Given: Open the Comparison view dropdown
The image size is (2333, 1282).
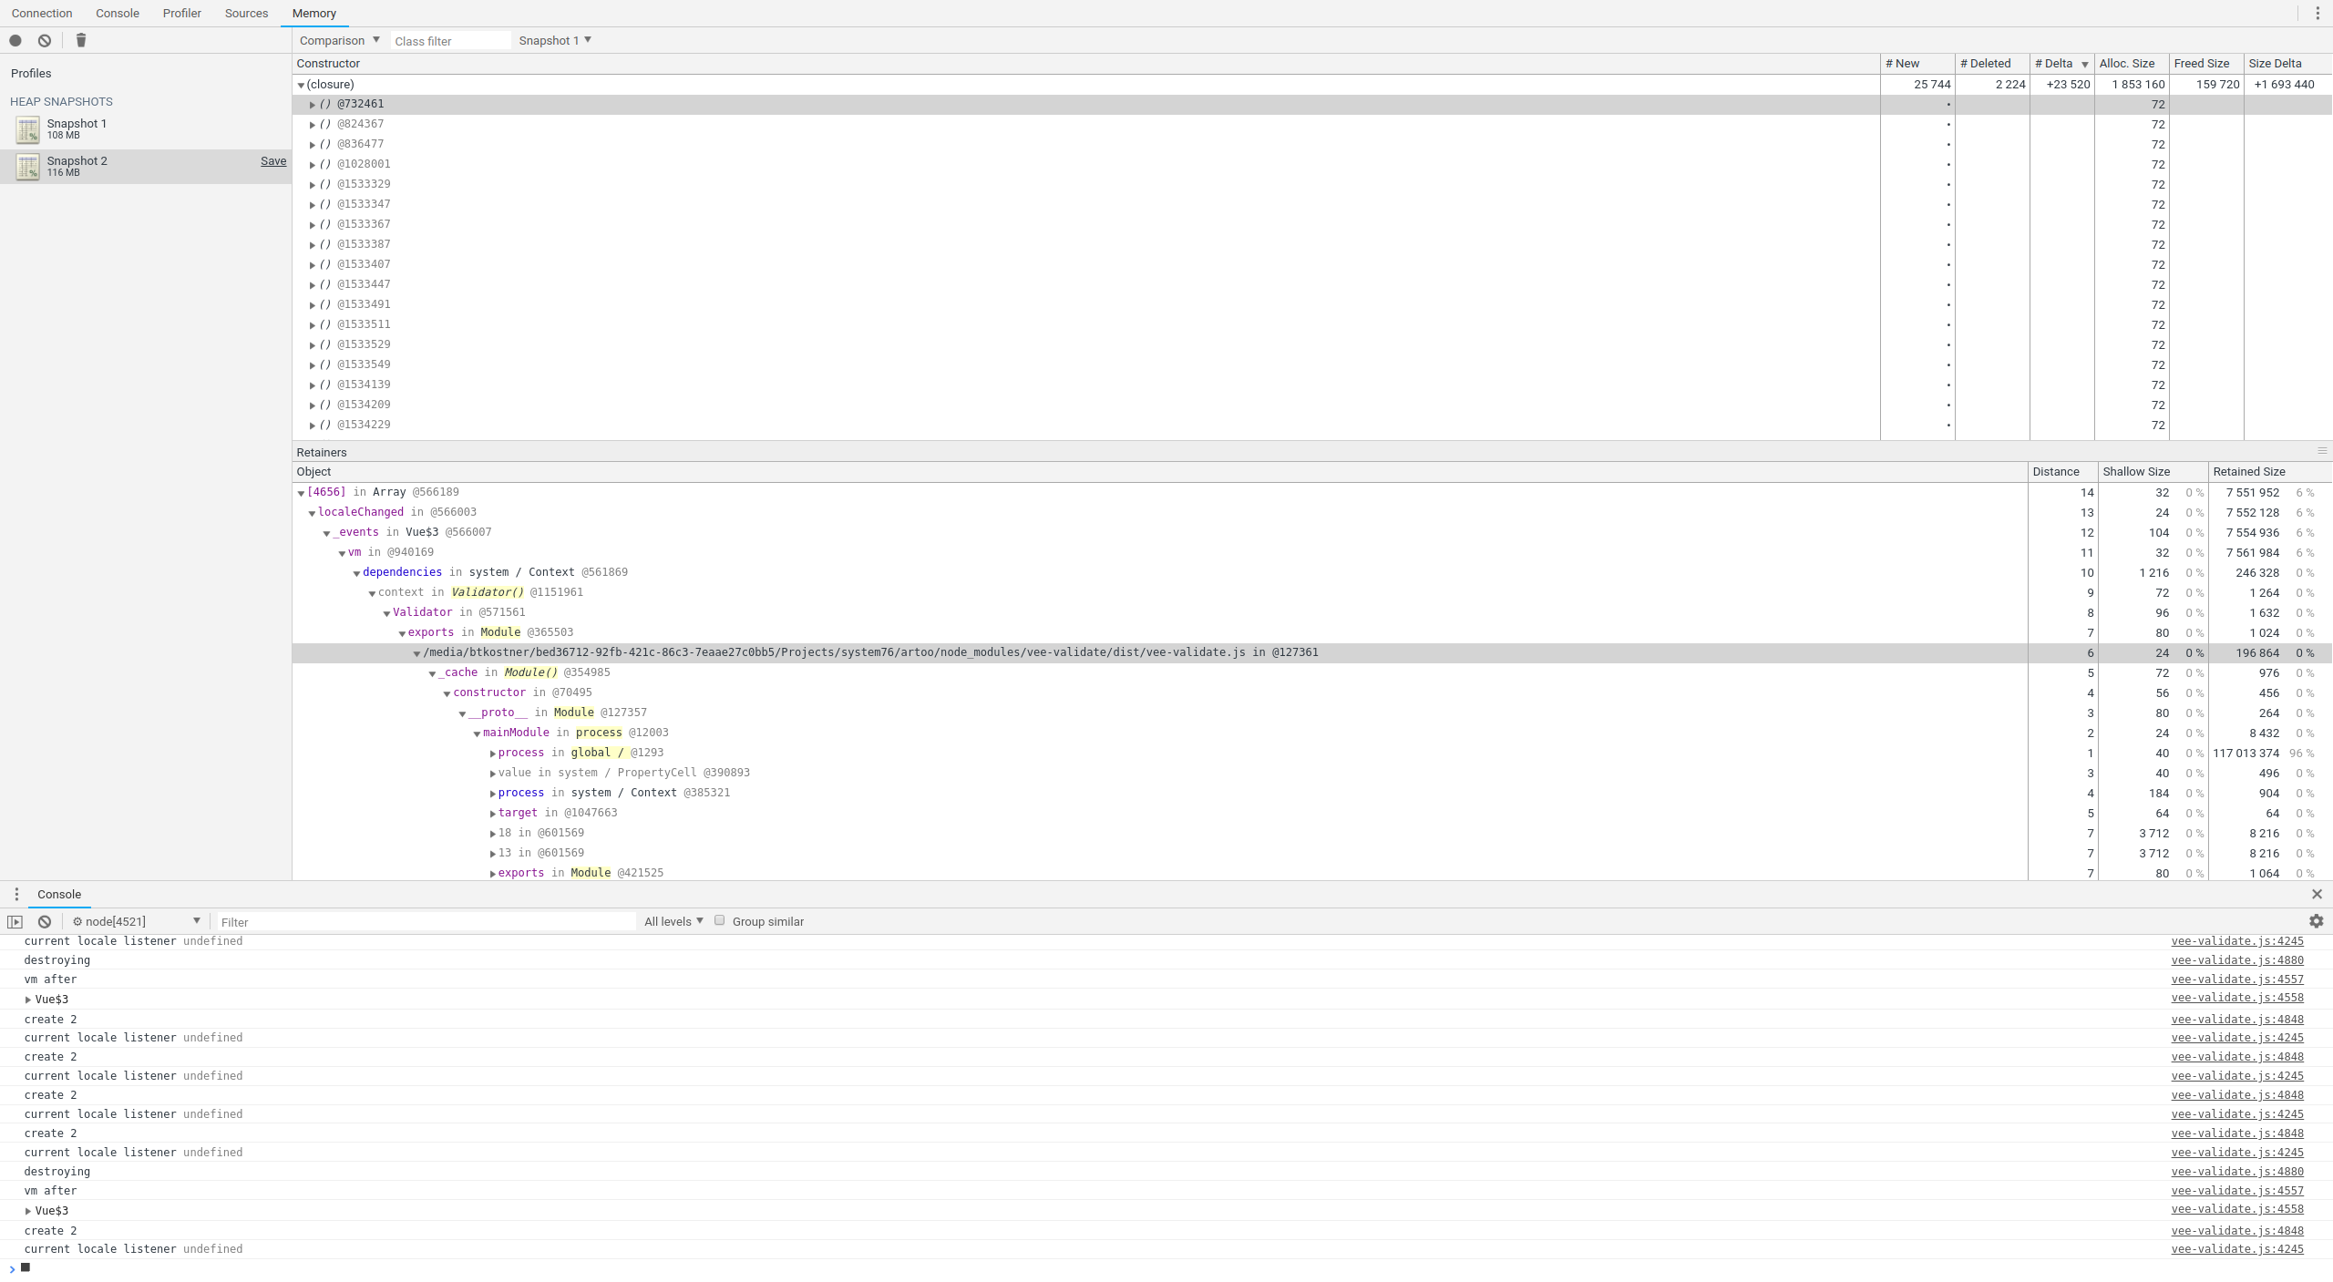Looking at the screenshot, I should (x=338, y=40).
